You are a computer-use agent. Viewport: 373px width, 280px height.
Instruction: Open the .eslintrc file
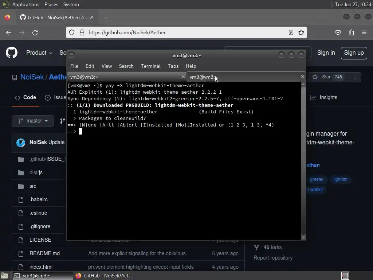pos(38,213)
